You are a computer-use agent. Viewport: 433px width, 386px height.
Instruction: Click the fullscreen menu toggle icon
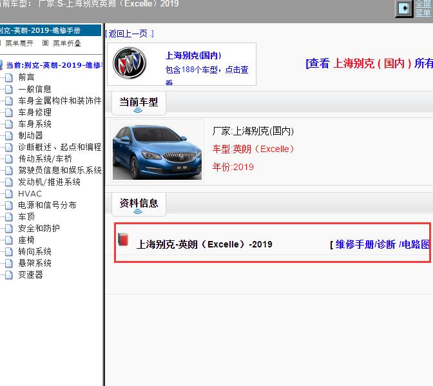[405, 8]
